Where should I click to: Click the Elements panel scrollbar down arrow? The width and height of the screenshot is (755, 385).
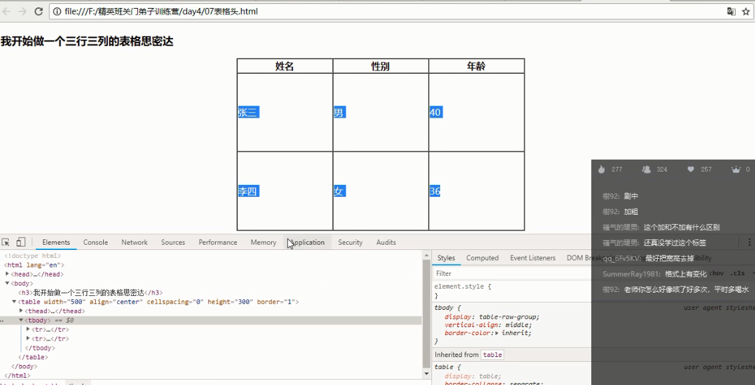(x=426, y=374)
